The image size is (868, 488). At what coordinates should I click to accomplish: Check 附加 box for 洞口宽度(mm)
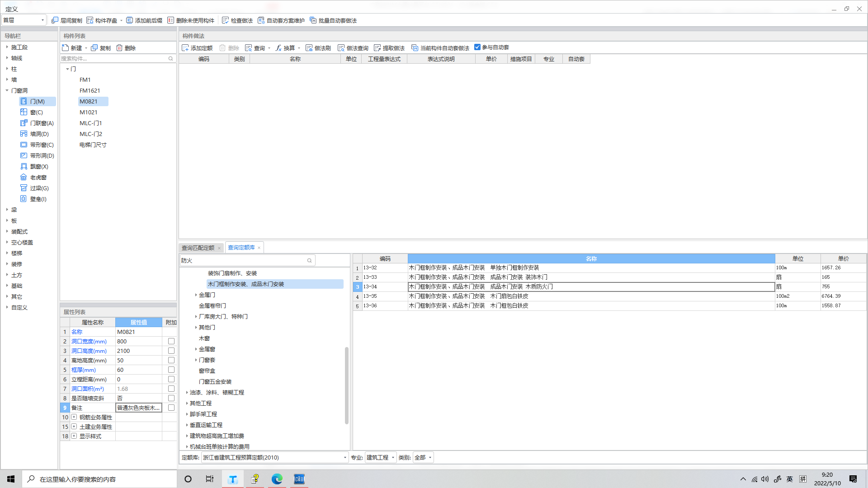point(171,341)
